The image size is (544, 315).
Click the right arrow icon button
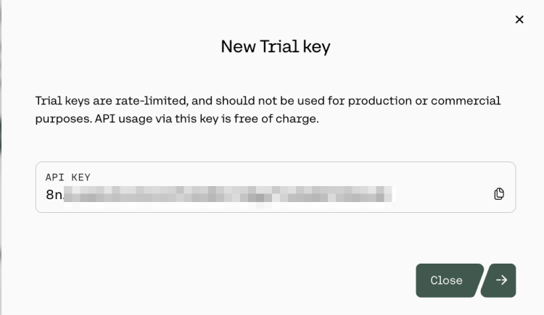502,280
